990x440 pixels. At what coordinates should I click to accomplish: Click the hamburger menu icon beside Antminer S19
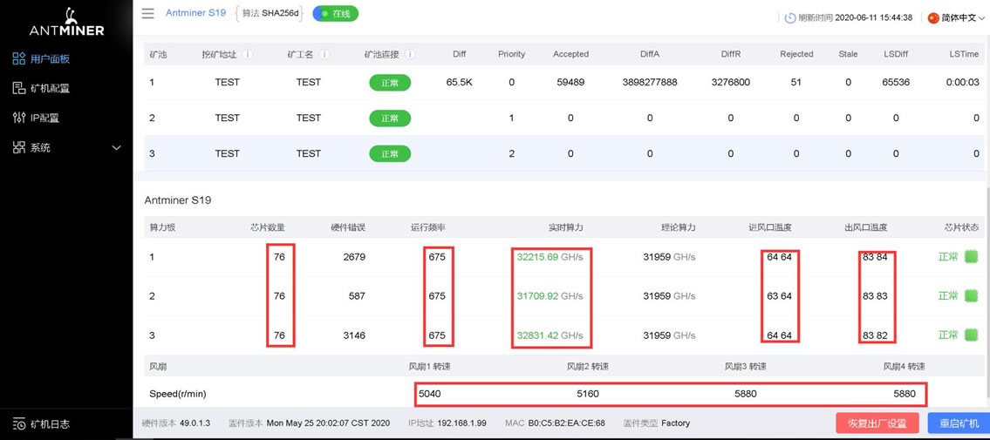(147, 13)
